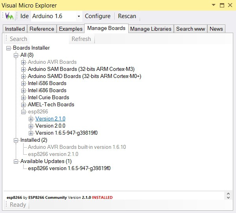The width and height of the screenshot is (236, 213).
Task: Expand the Version 2.0.0 node
Action: click(31, 126)
